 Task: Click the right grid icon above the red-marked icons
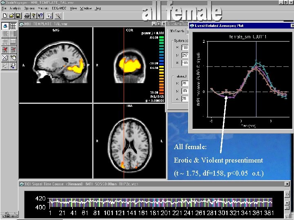coord(13,42)
